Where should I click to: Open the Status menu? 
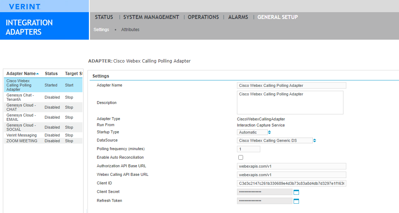[104, 17]
